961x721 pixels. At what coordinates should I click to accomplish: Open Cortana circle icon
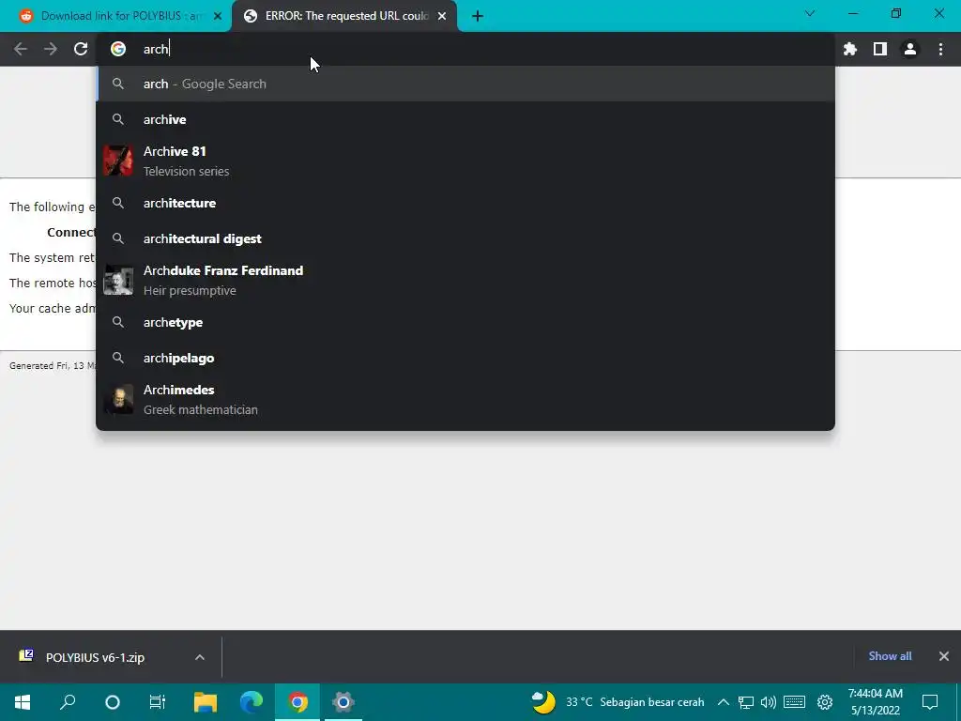point(113,702)
